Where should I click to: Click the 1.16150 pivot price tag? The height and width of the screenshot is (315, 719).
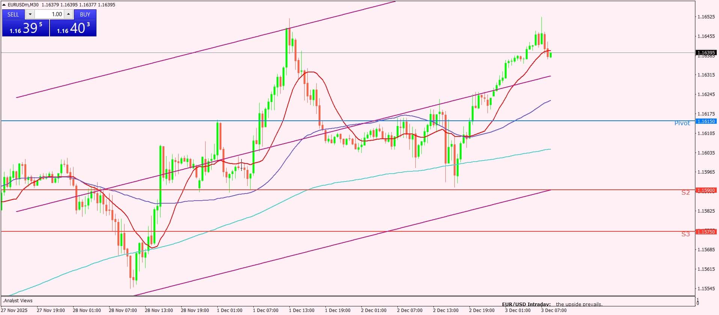pos(706,121)
